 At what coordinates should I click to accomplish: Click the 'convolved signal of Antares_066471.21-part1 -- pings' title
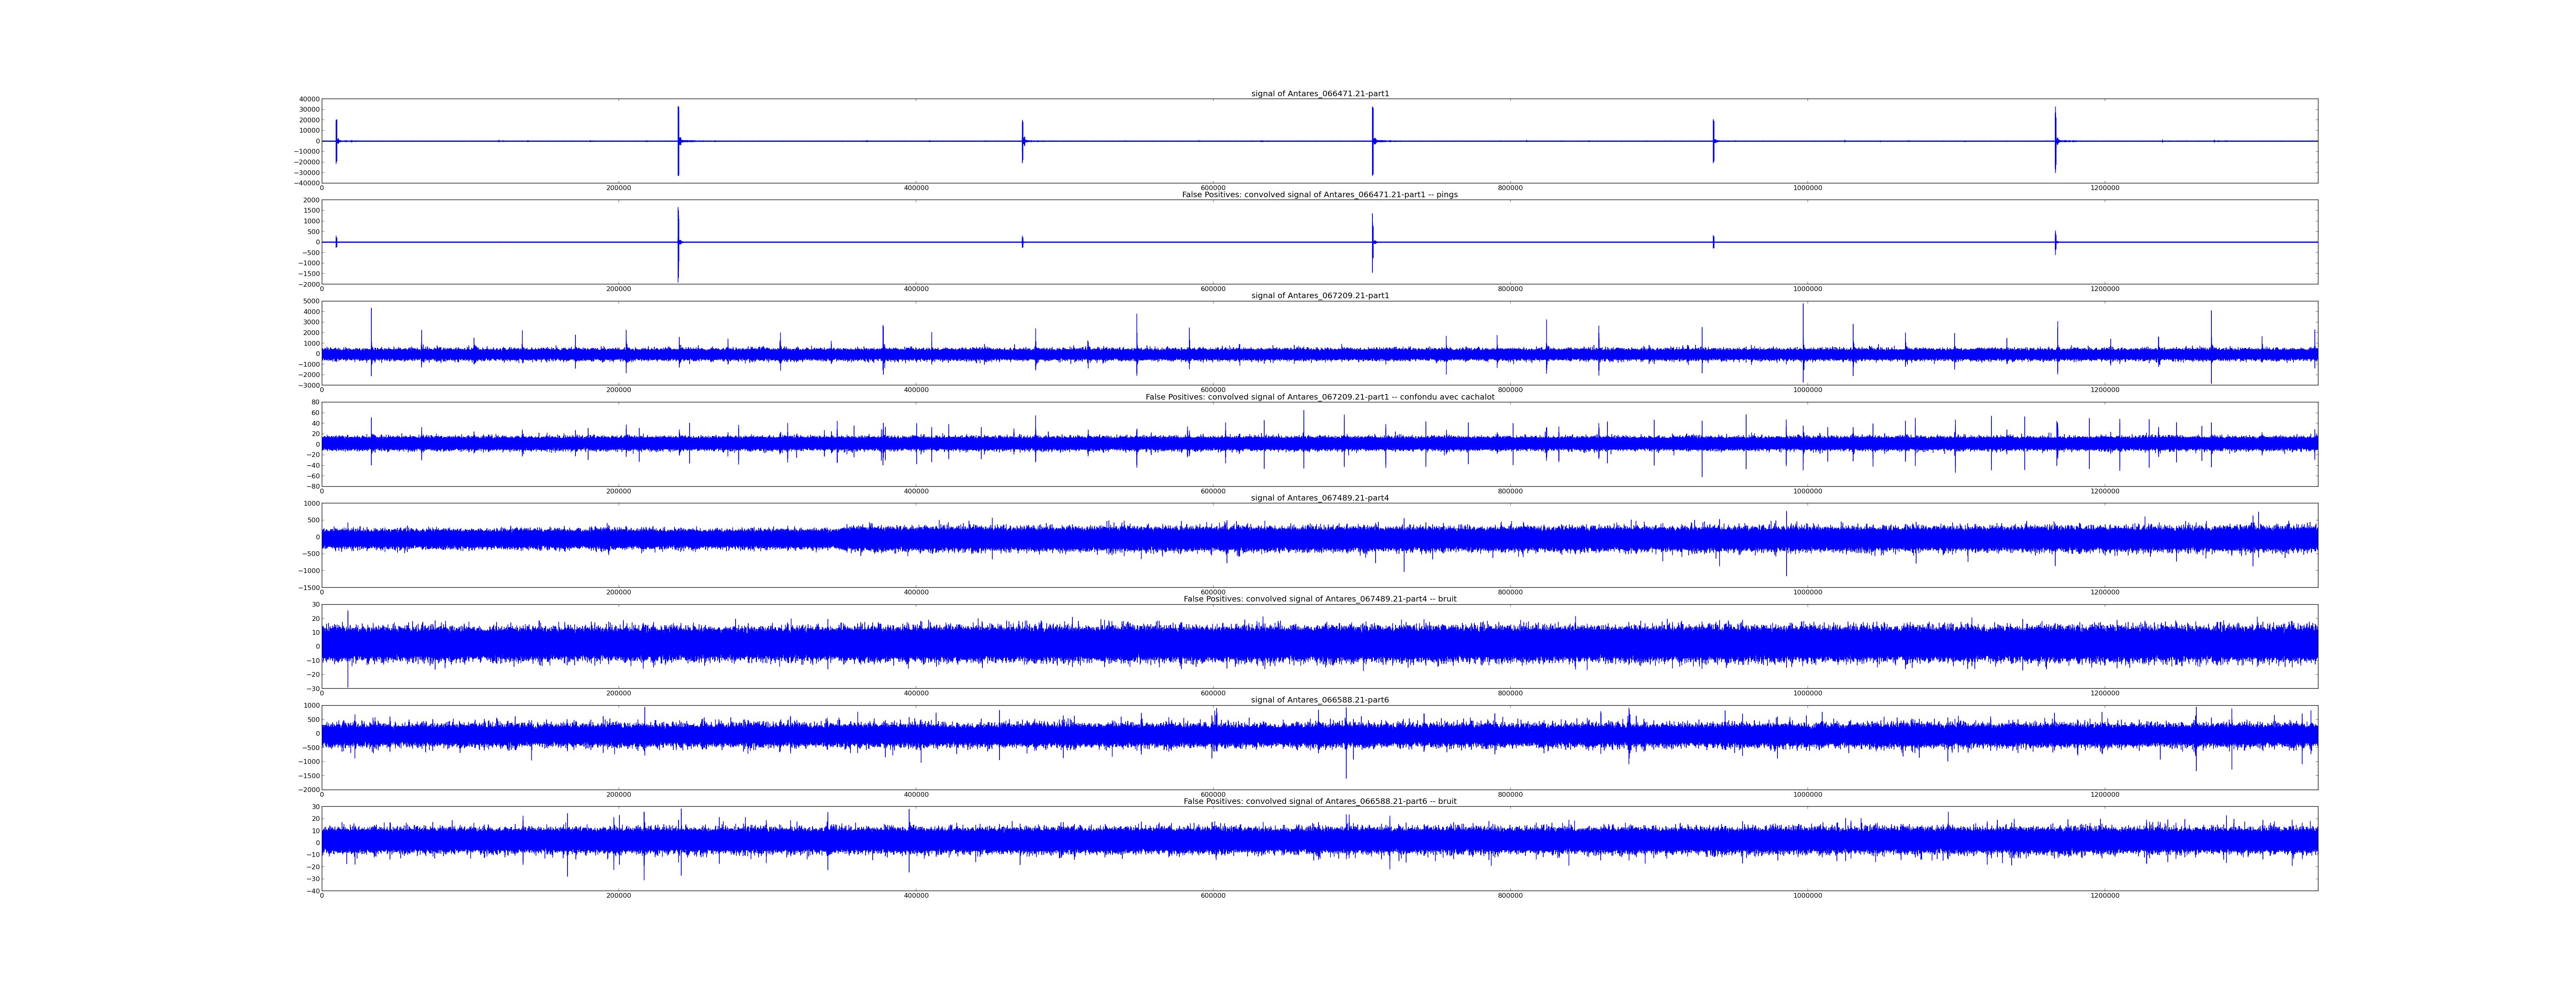[1320, 195]
